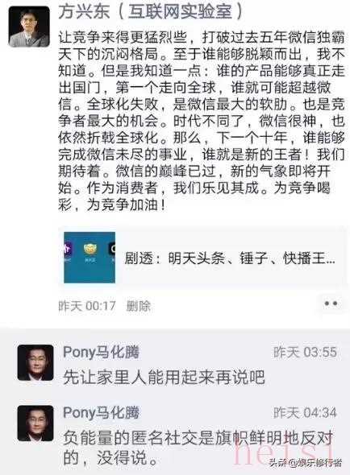Tap Pony马化腾 name on second comment
The width and height of the screenshot is (350, 475).
(x=101, y=412)
